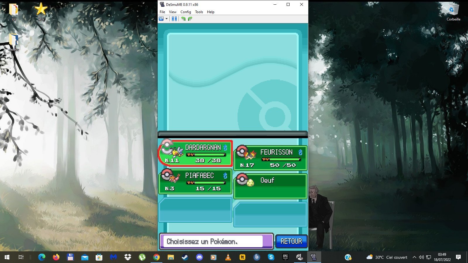
Task: Select the FEURISSON Pokémon slot
Action: coord(270,158)
